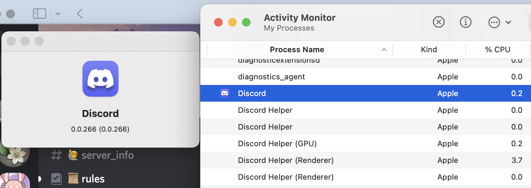Open the rules channel in Discord
This screenshot has height=188, width=531.
(x=92, y=179)
